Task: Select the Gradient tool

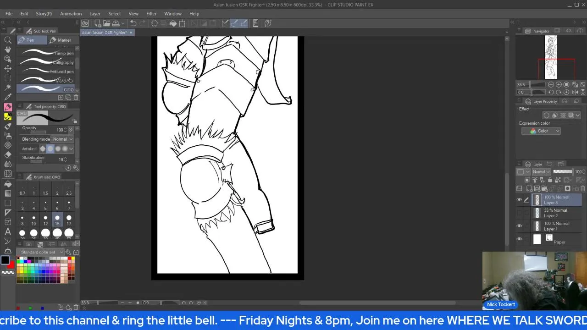Action: [8, 193]
